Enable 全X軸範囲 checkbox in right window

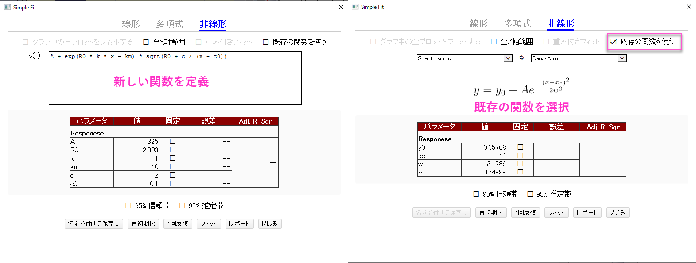pyautogui.click(x=494, y=42)
